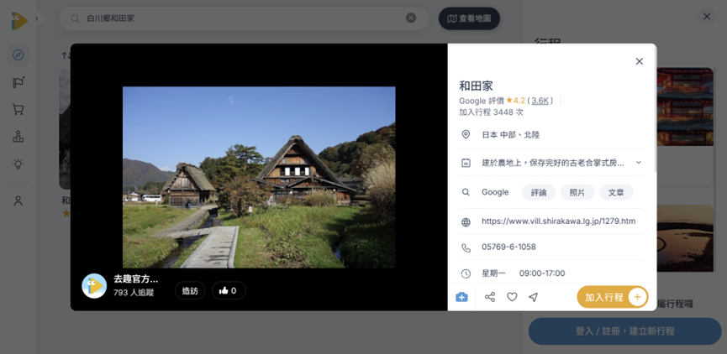
Task: Open the flag icon in the sidebar
Action: [18, 82]
